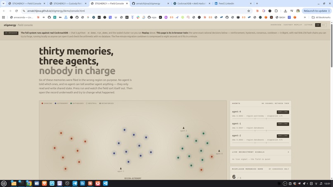The height and width of the screenshot is (187, 333).
Task: Click the stigmergy logo text
Action: [x=10, y=25]
